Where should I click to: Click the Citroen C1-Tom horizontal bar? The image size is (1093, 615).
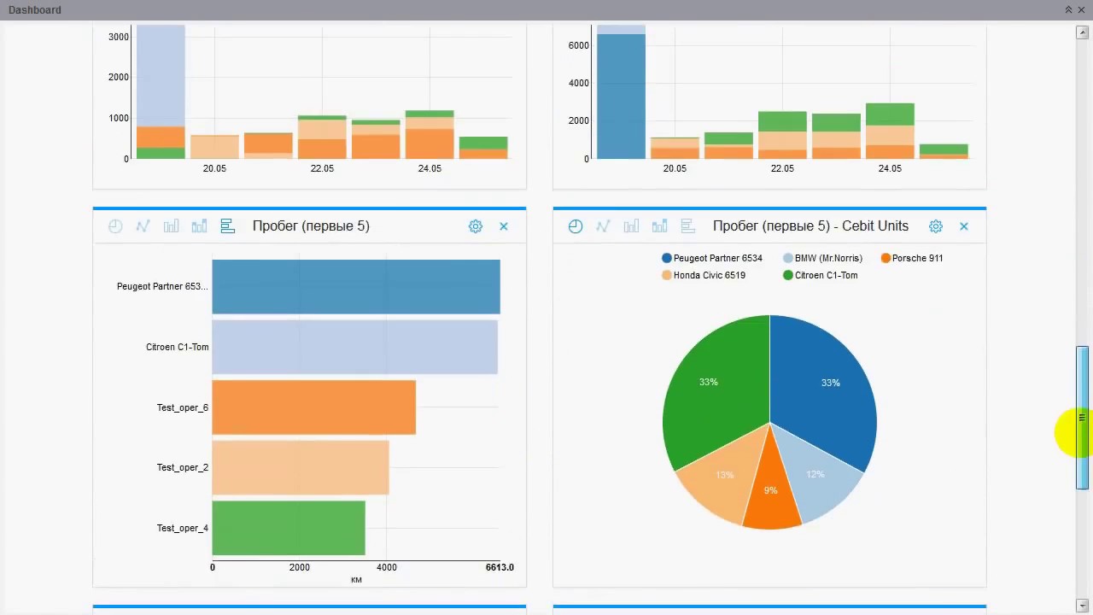click(x=355, y=347)
